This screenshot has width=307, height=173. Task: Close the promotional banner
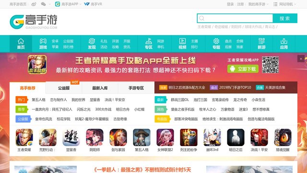(301, 59)
